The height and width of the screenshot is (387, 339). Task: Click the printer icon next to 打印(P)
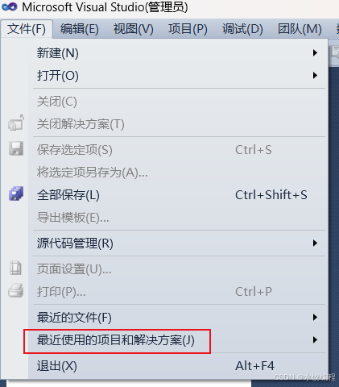tap(16, 291)
